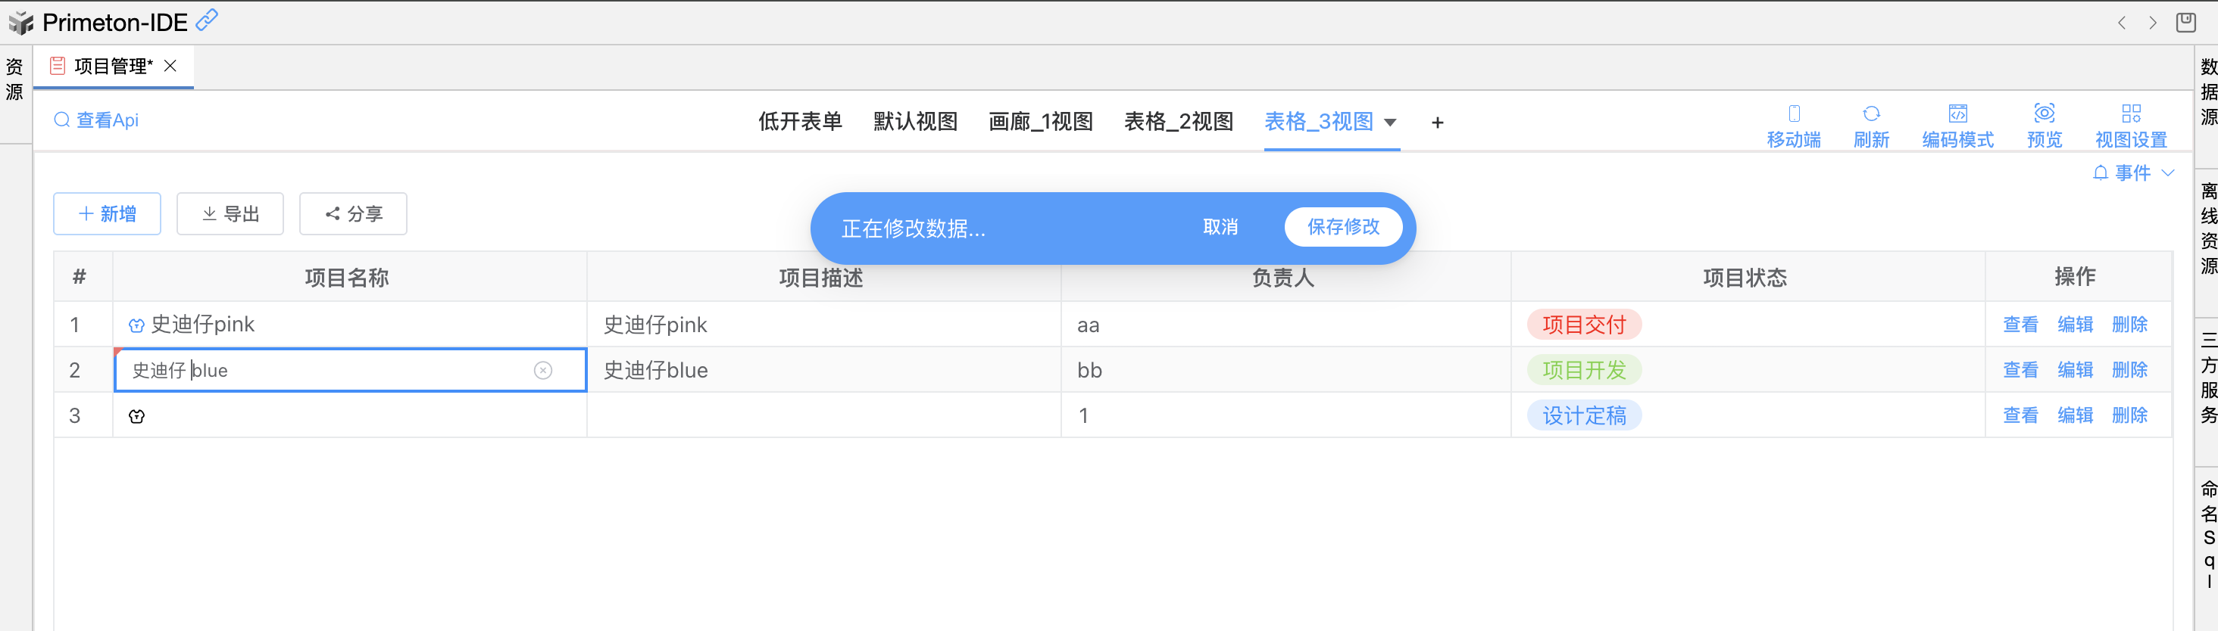Click the save icon at top right
This screenshot has width=2218, height=631.
tap(2185, 23)
